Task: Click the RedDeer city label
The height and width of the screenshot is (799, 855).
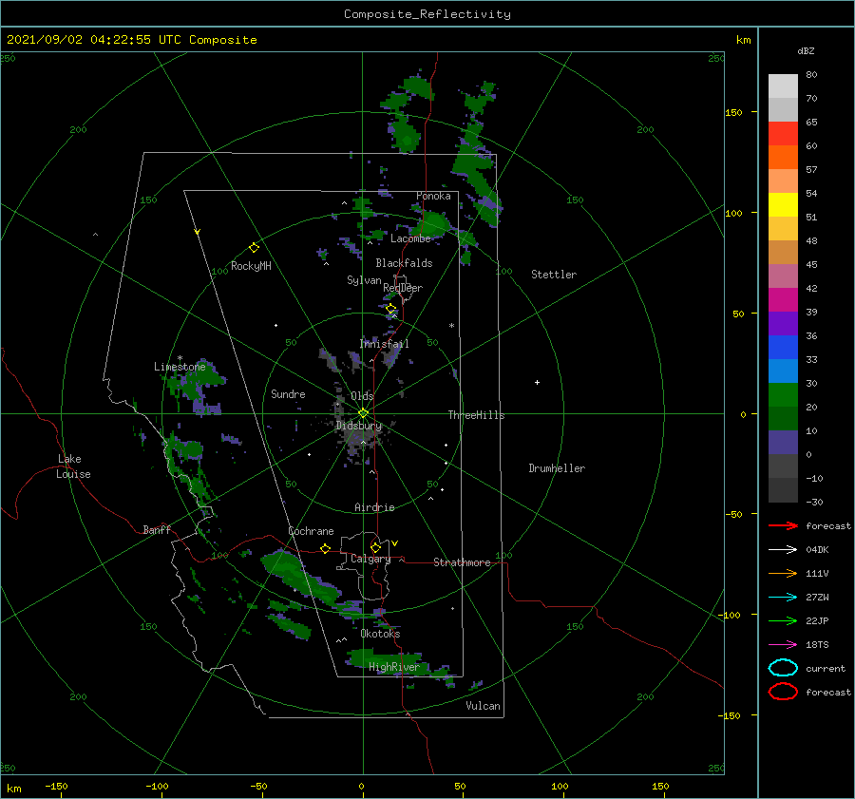Action: coord(403,288)
